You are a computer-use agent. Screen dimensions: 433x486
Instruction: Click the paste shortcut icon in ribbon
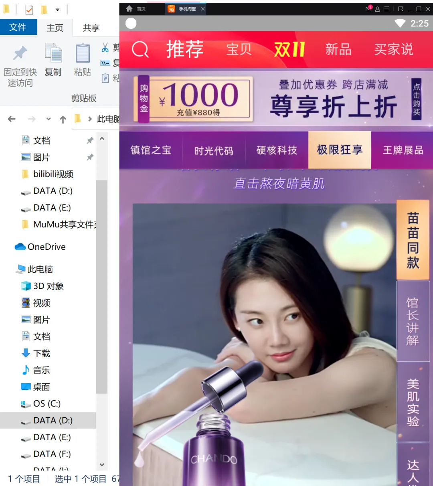(x=105, y=78)
